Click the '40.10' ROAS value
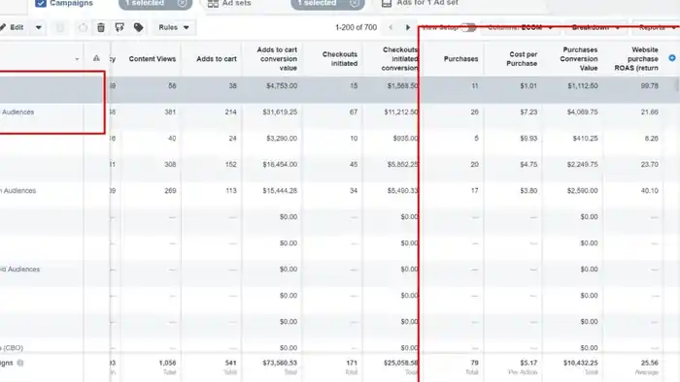This screenshot has width=680, height=382. tap(650, 191)
